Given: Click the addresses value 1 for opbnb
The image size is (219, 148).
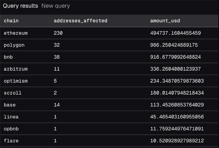Looking at the screenshot, I should click(55, 129).
